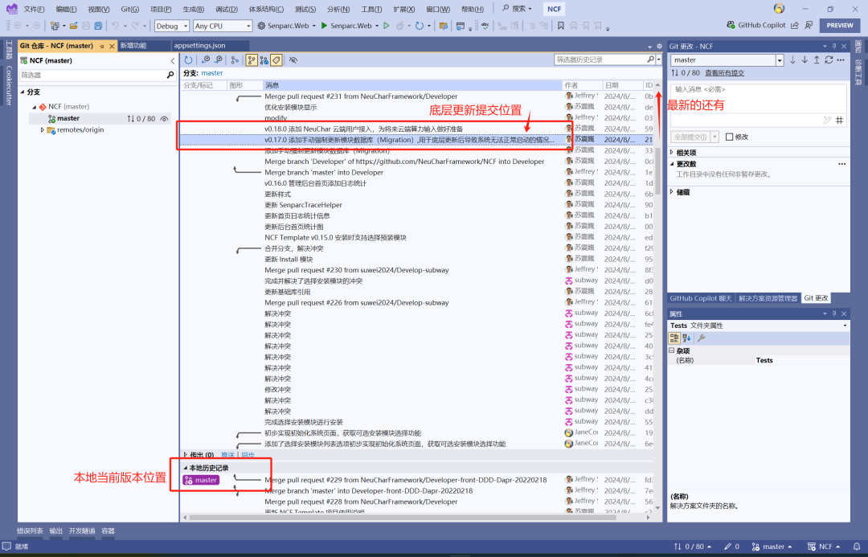
Task: Click master branch indicator in status bar
Action: [771, 547]
